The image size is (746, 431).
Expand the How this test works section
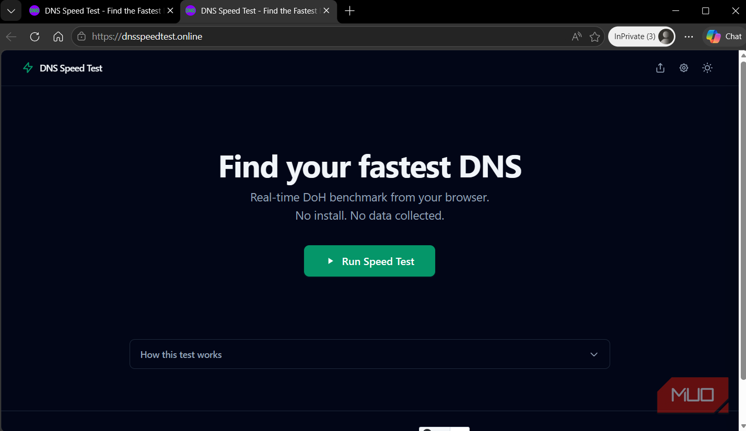(x=369, y=354)
